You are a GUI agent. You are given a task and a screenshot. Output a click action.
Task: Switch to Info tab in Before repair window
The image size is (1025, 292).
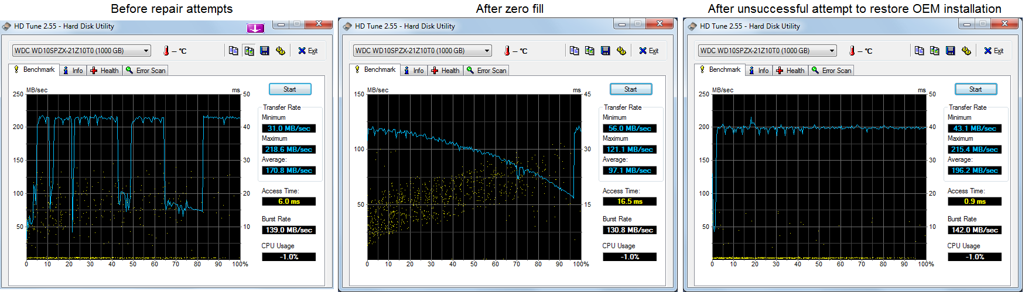[73, 71]
